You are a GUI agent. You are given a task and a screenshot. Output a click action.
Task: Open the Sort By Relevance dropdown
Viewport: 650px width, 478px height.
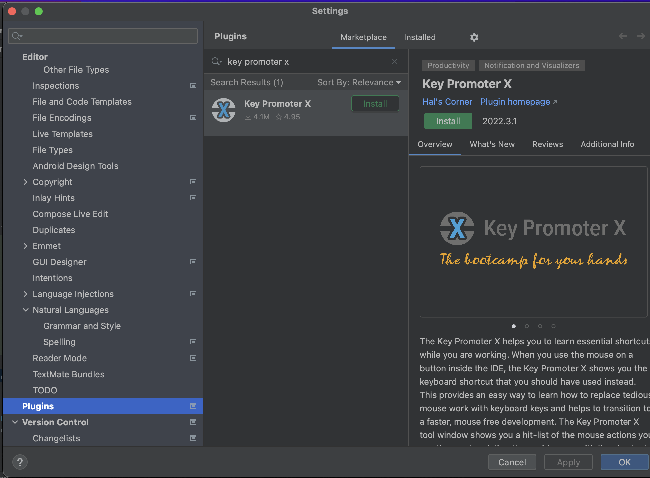click(359, 82)
